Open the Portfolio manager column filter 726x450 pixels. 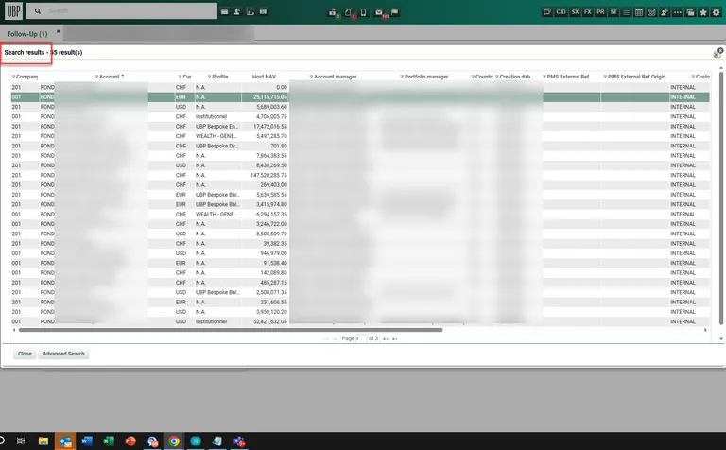coord(401,77)
